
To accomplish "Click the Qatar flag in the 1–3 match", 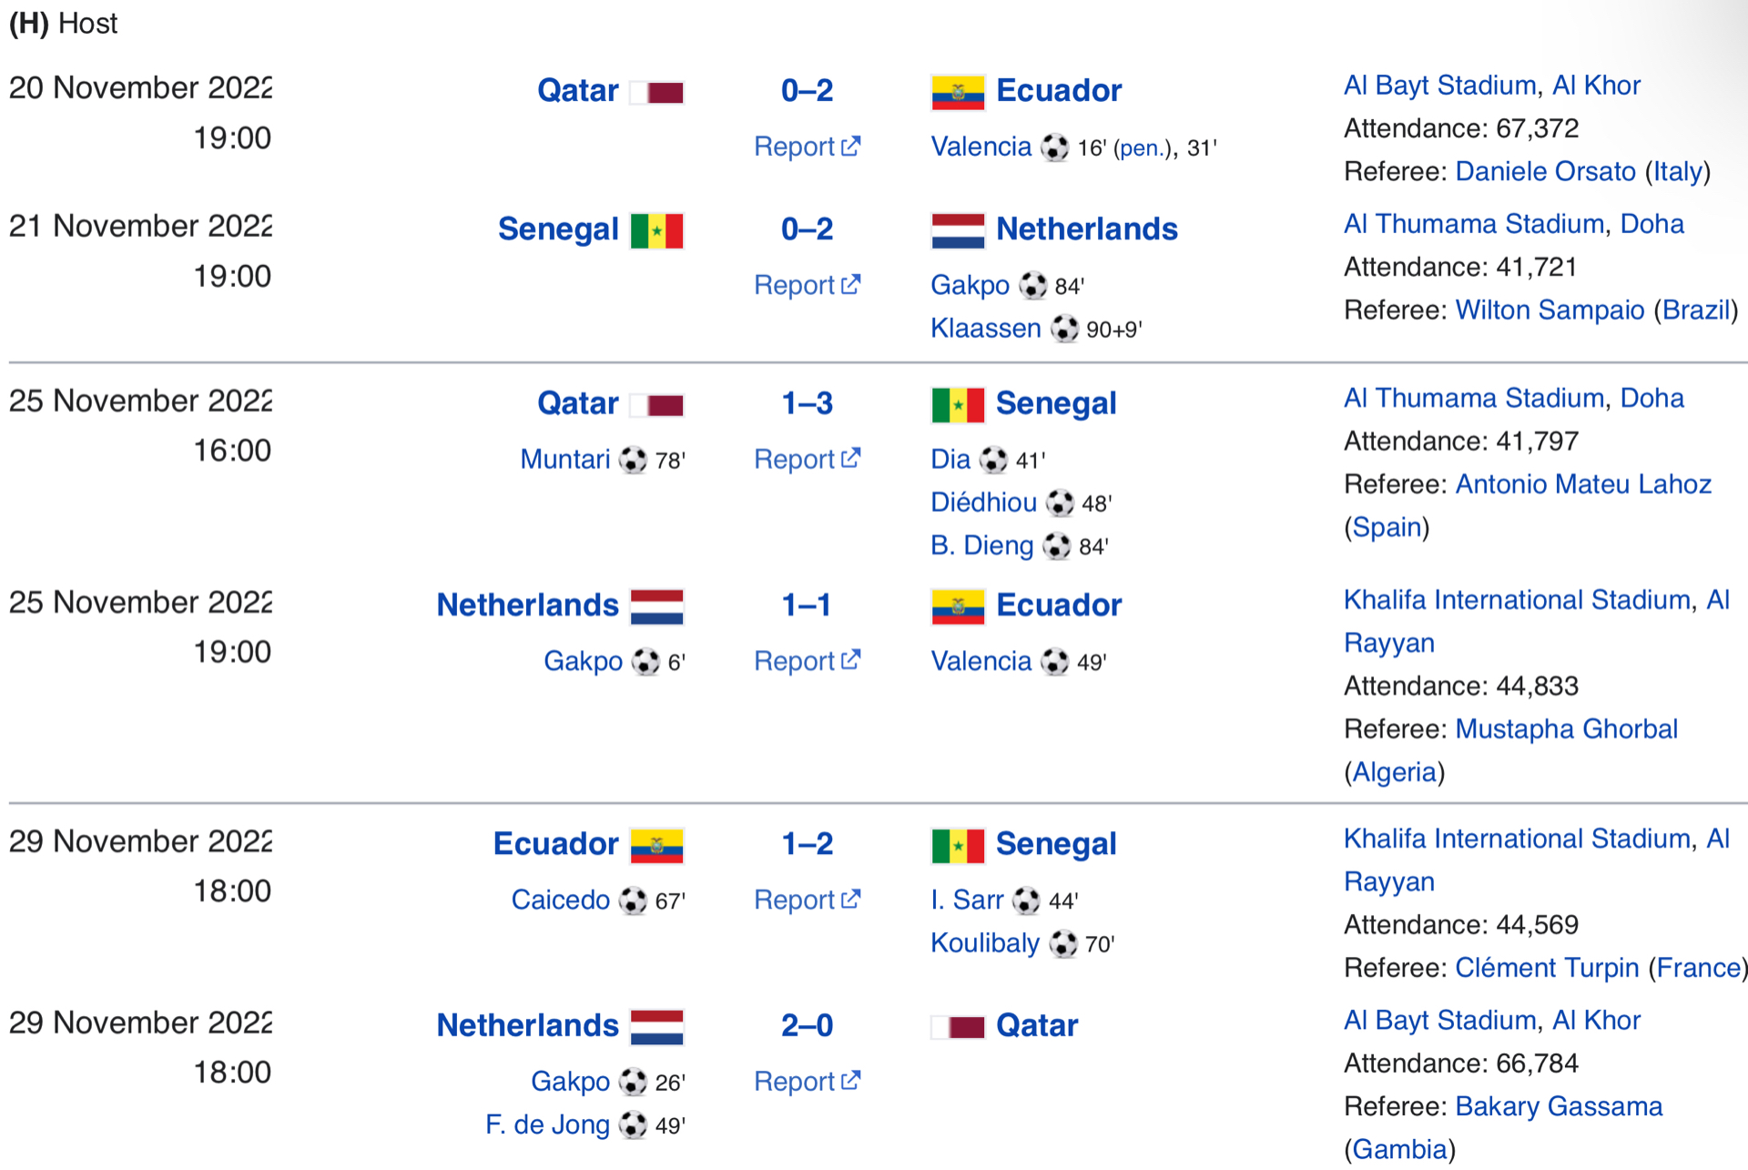I will coord(656,405).
